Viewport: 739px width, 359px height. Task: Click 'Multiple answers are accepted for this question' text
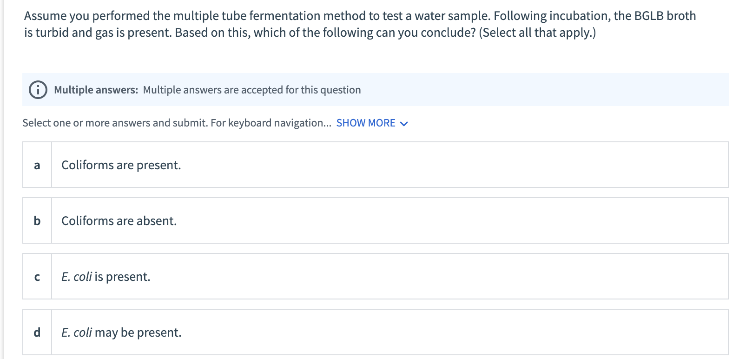pyautogui.click(x=251, y=90)
